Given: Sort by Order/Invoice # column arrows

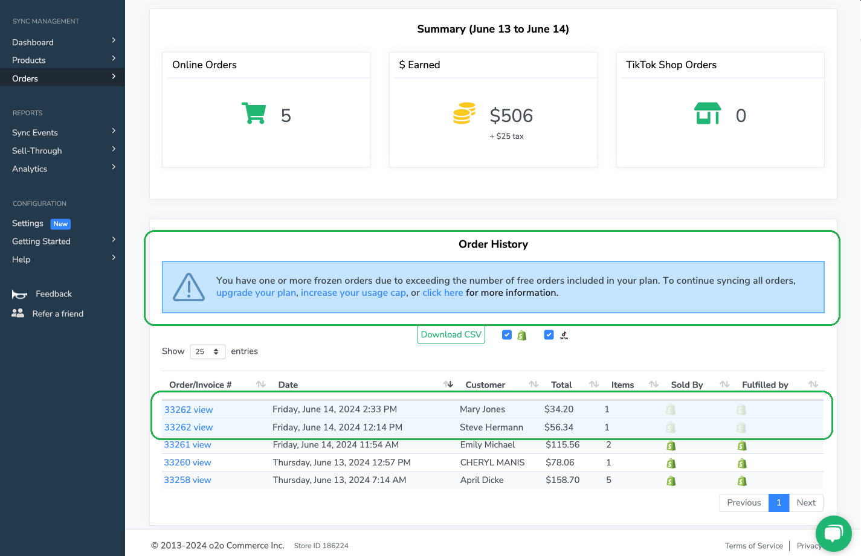Looking at the screenshot, I should pyautogui.click(x=261, y=384).
